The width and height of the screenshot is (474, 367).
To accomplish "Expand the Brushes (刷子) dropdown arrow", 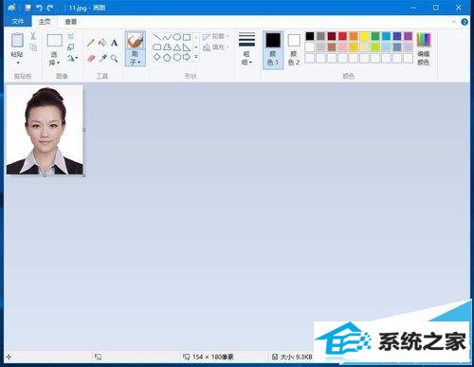I will click(x=138, y=63).
